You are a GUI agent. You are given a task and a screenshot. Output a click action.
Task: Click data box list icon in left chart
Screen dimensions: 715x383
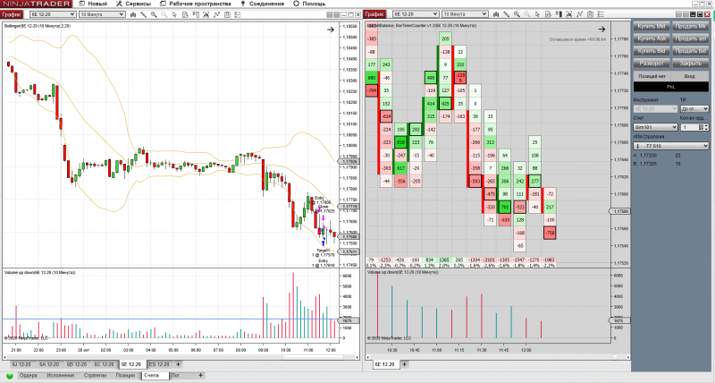[x=238, y=14]
